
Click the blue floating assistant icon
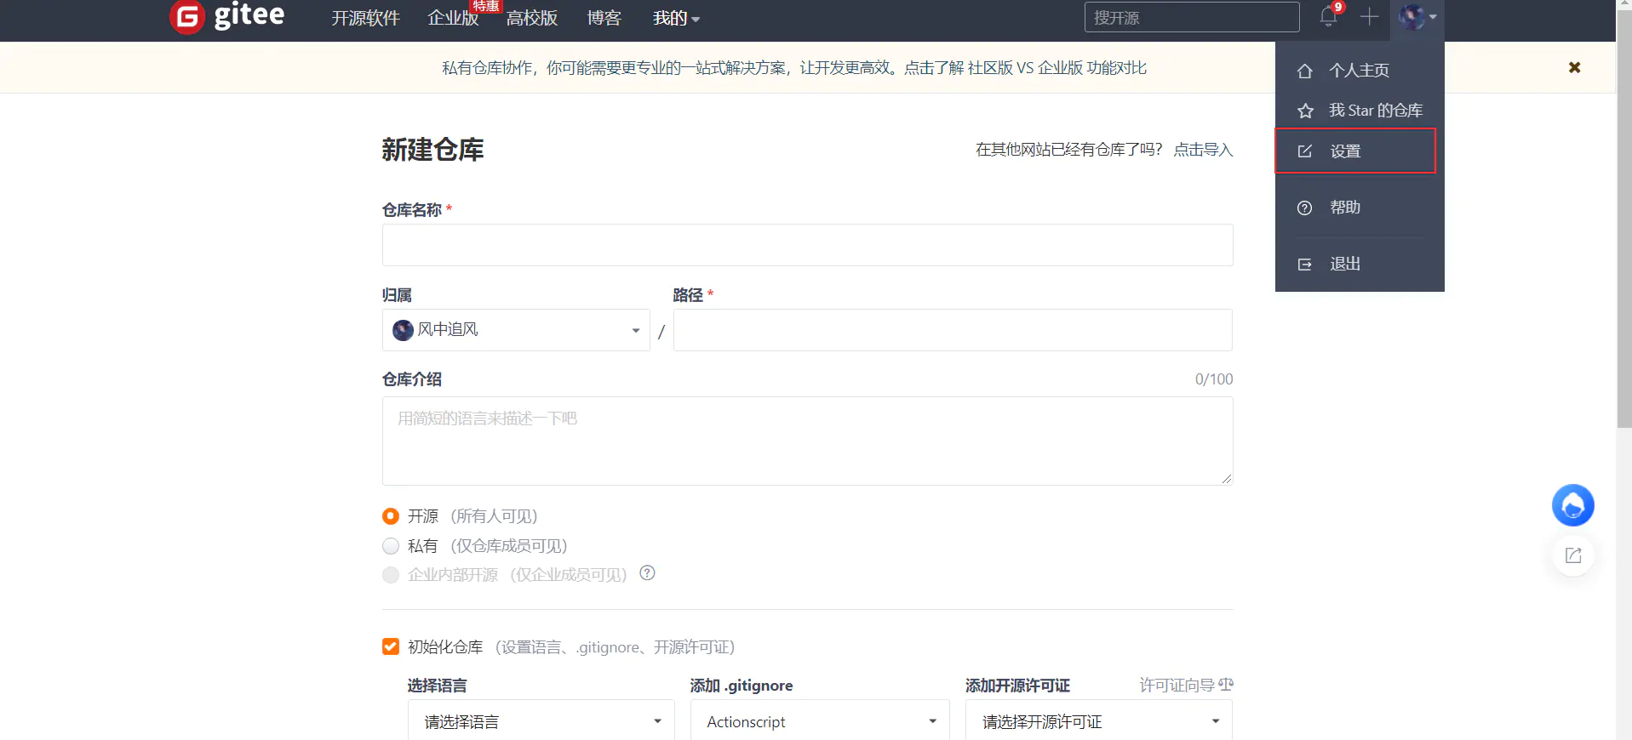point(1572,505)
